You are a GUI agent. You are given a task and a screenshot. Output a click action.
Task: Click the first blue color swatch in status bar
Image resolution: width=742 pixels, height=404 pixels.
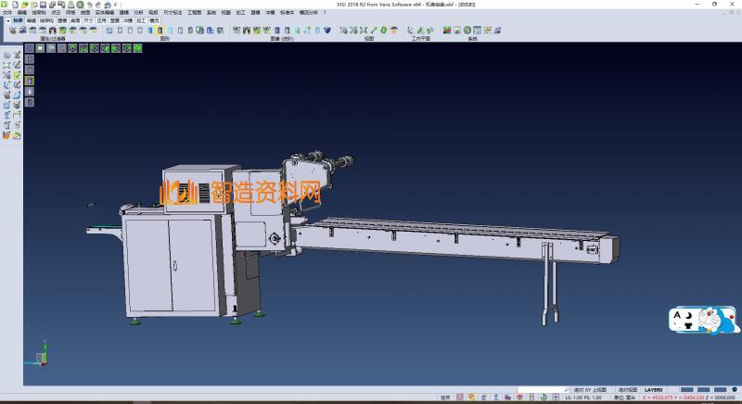tap(686, 390)
